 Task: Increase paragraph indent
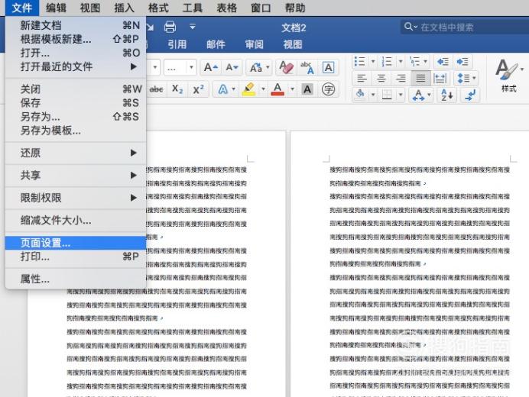click(462, 62)
